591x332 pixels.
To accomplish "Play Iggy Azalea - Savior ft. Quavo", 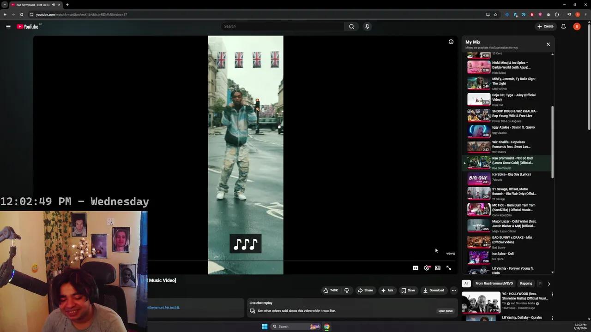I will coord(507,132).
